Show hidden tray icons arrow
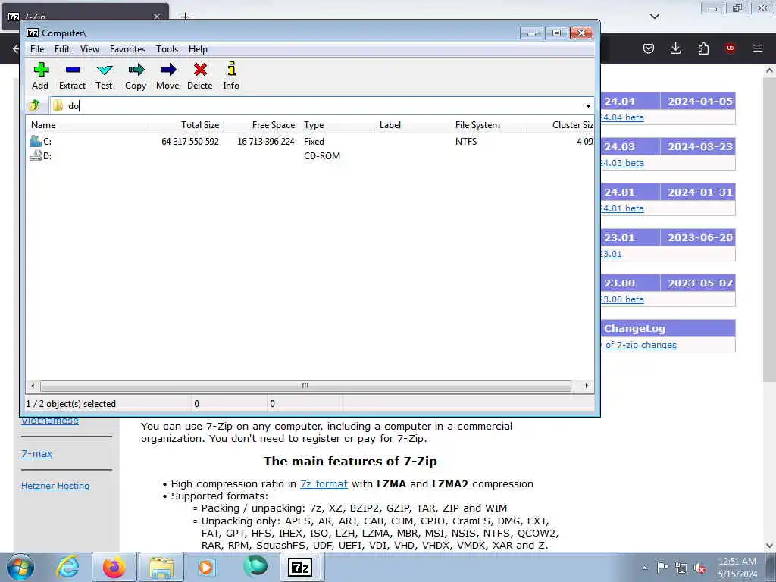Image resolution: width=776 pixels, height=582 pixels. coord(644,568)
